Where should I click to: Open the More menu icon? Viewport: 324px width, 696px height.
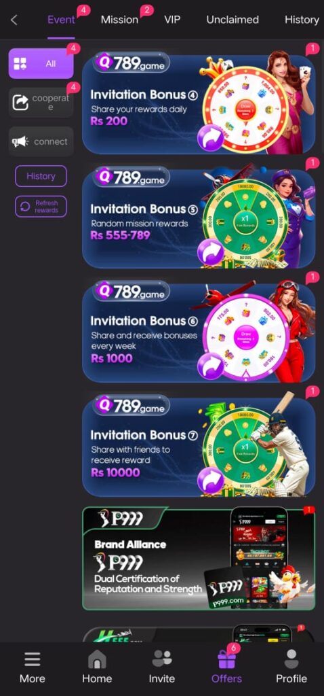(33, 659)
